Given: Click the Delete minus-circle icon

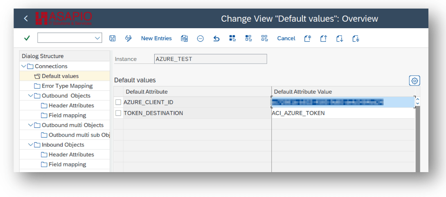Looking at the screenshot, I should coord(200,39).
